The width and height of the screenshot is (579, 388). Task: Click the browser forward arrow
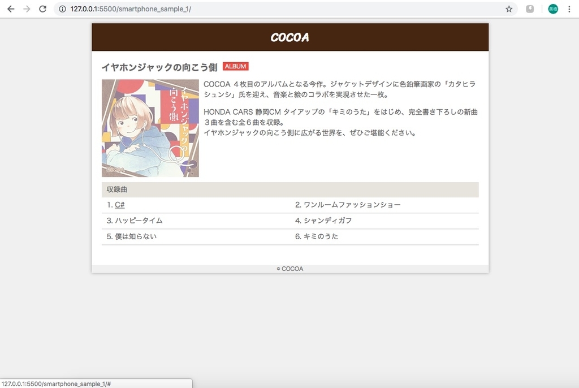click(x=26, y=9)
